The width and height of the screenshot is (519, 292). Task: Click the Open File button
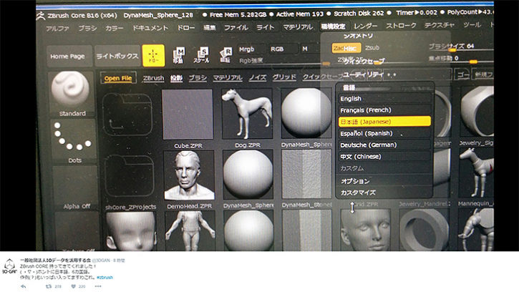pyautogui.click(x=118, y=78)
